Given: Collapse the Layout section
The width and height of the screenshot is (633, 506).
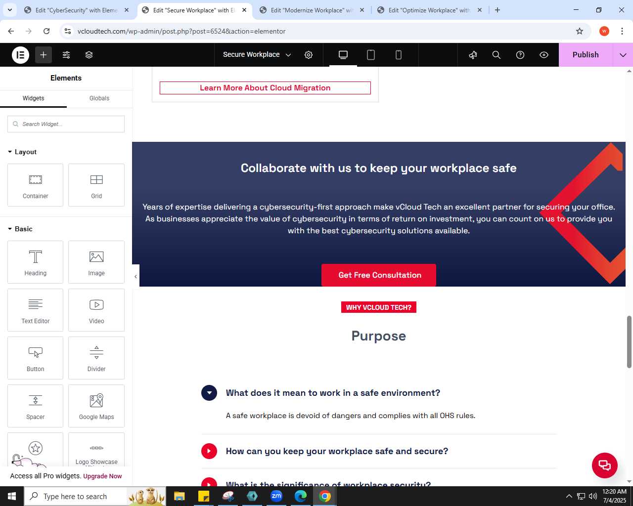Looking at the screenshot, I should (22, 152).
